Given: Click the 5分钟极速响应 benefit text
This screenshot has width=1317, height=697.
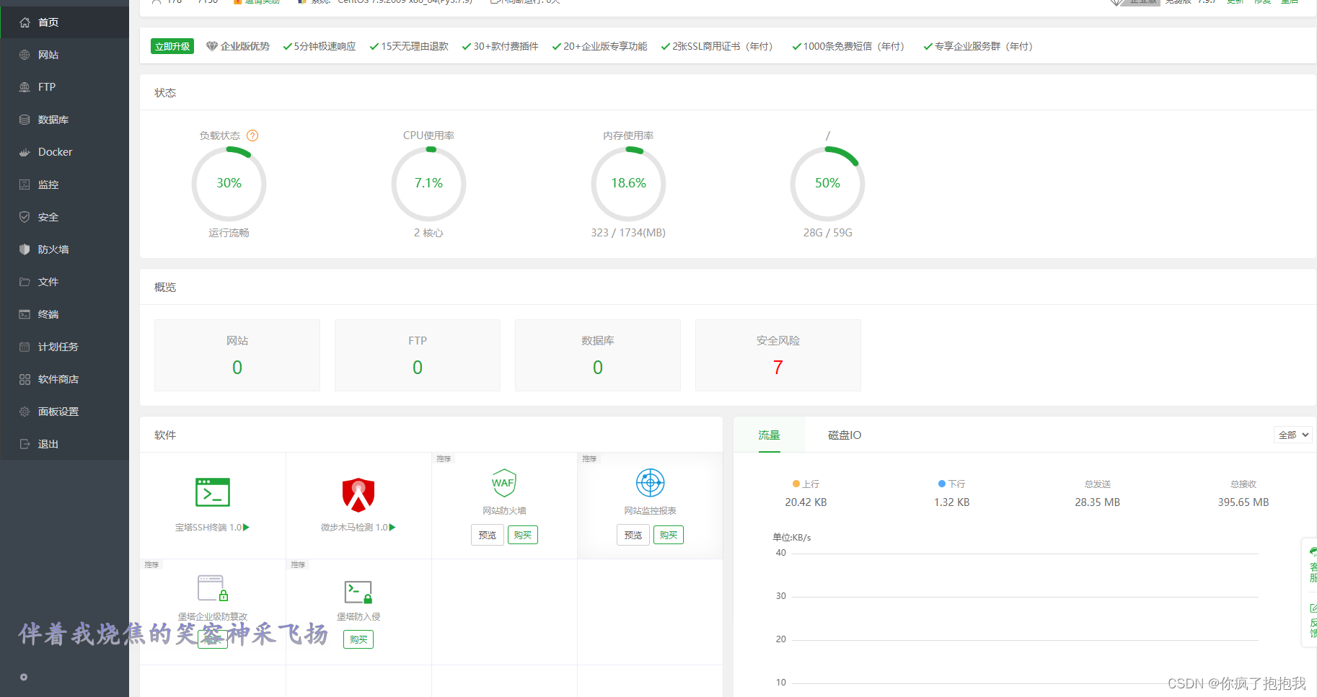Looking at the screenshot, I should [325, 46].
